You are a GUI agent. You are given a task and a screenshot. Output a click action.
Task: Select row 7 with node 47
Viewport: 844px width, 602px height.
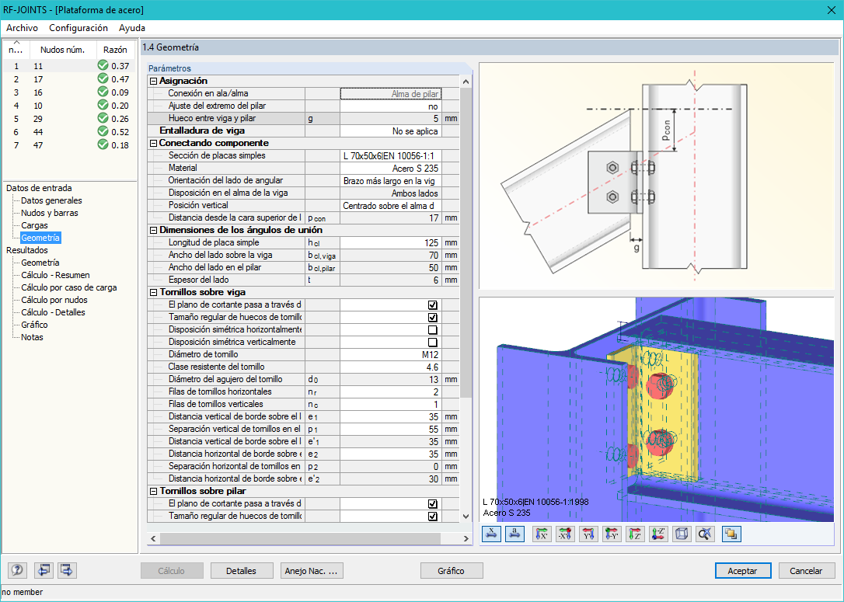click(x=69, y=144)
